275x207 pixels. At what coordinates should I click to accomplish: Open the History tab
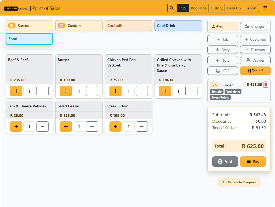click(x=217, y=8)
